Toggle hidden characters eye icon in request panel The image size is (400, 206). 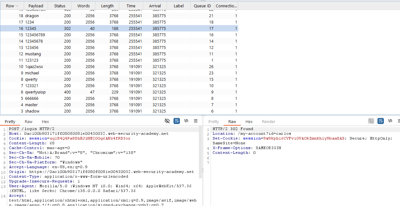pos(167,121)
